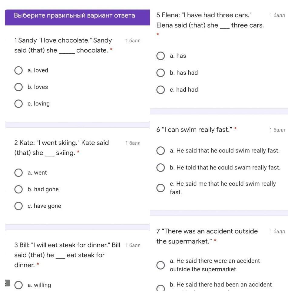Choose "a. has" for Elena question
This screenshot has width=288, height=295.
(x=161, y=56)
